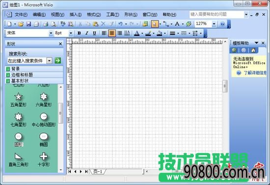This screenshot has height=185, width=270.
Task: Open the 形状(S) menu
Action: [131, 15]
